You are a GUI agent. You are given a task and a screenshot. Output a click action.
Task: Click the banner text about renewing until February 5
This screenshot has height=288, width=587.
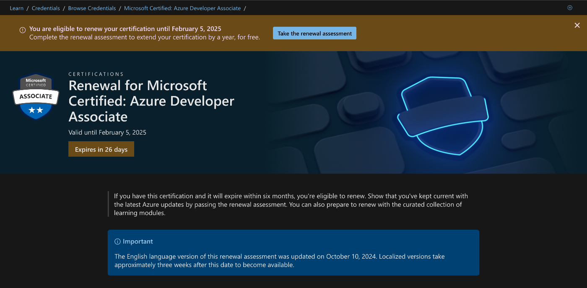(125, 29)
